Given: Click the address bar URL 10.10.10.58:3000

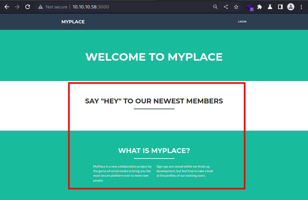Looking at the screenshot, I should [x=91, y=7].
